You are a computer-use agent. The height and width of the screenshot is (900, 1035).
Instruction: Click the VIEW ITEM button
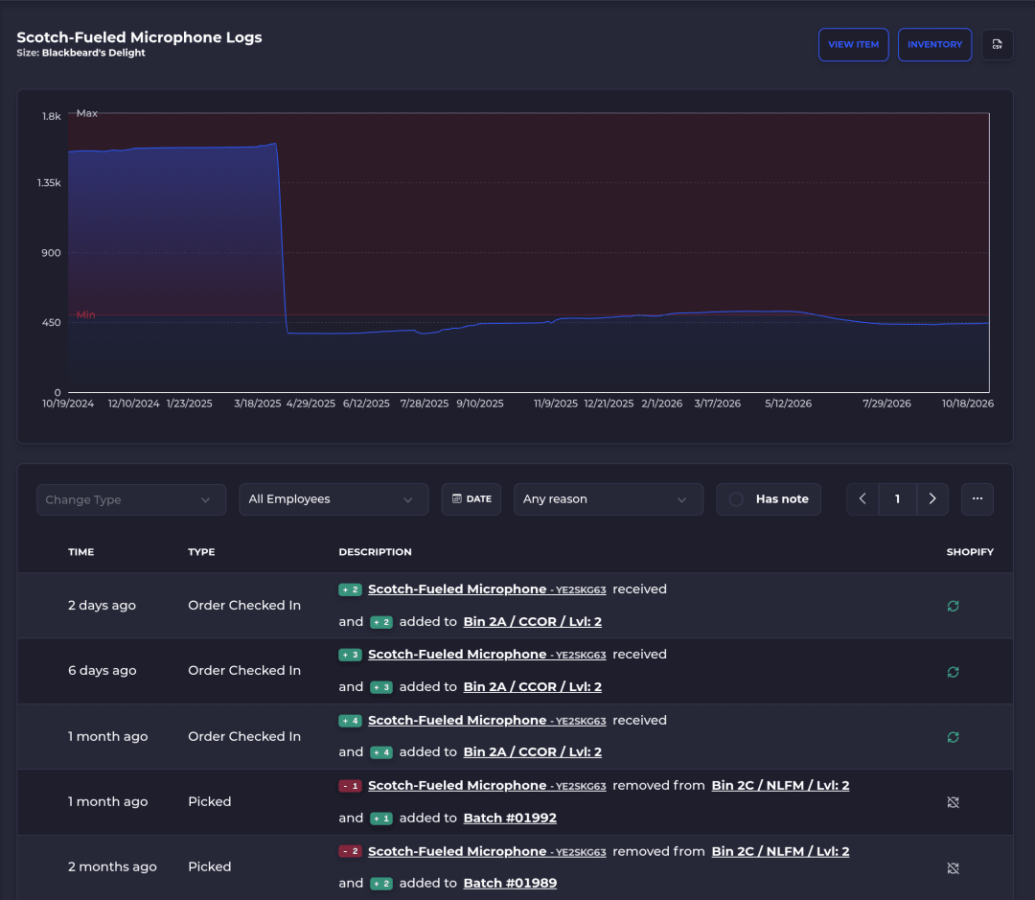854,44
